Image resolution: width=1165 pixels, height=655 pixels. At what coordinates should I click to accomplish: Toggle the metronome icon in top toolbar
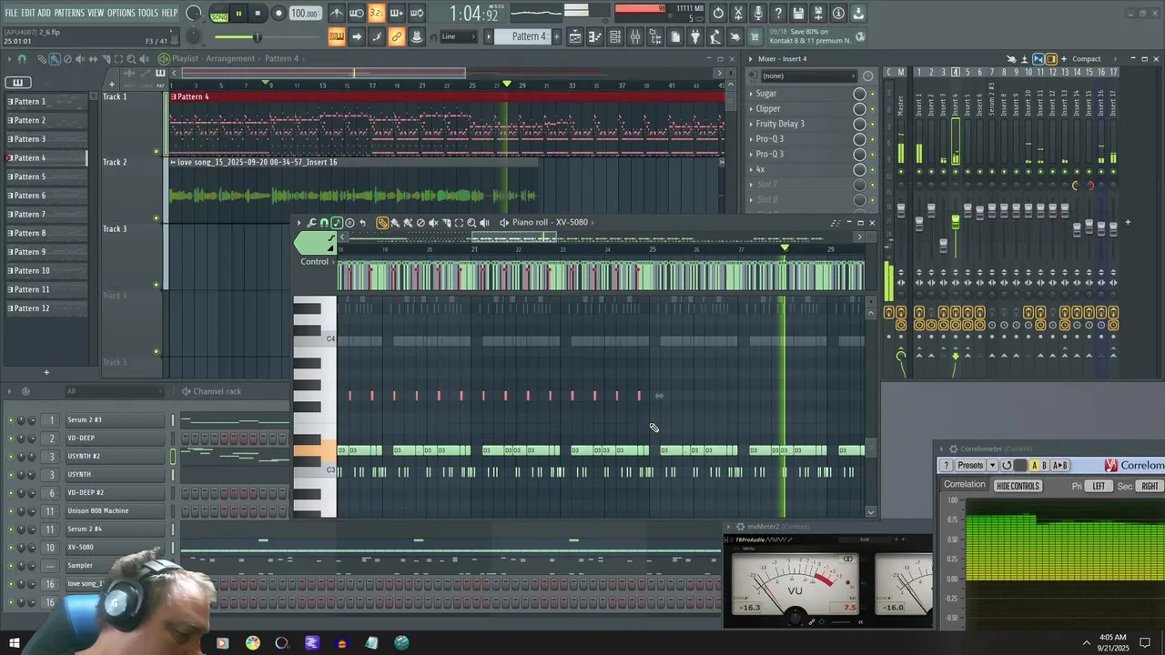click(x=337, y=14)
